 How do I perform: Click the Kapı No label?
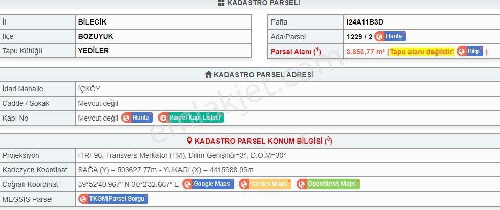coord(15,118)
